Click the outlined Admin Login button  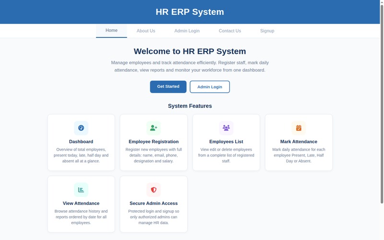[210, 87]
